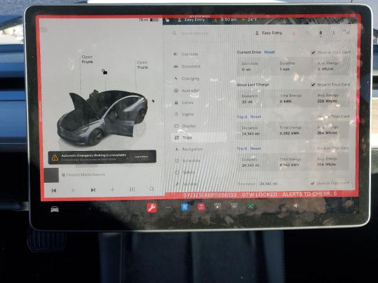Toggle Show in Trips Card for Current Drive
Screen dimensions: 378x283
tap(331, 52)
